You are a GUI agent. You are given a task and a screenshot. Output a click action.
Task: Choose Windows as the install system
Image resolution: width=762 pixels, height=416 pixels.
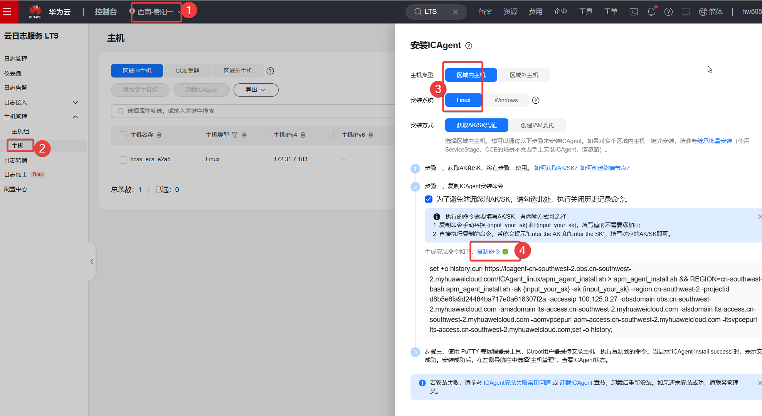click(x=506, y=100)
